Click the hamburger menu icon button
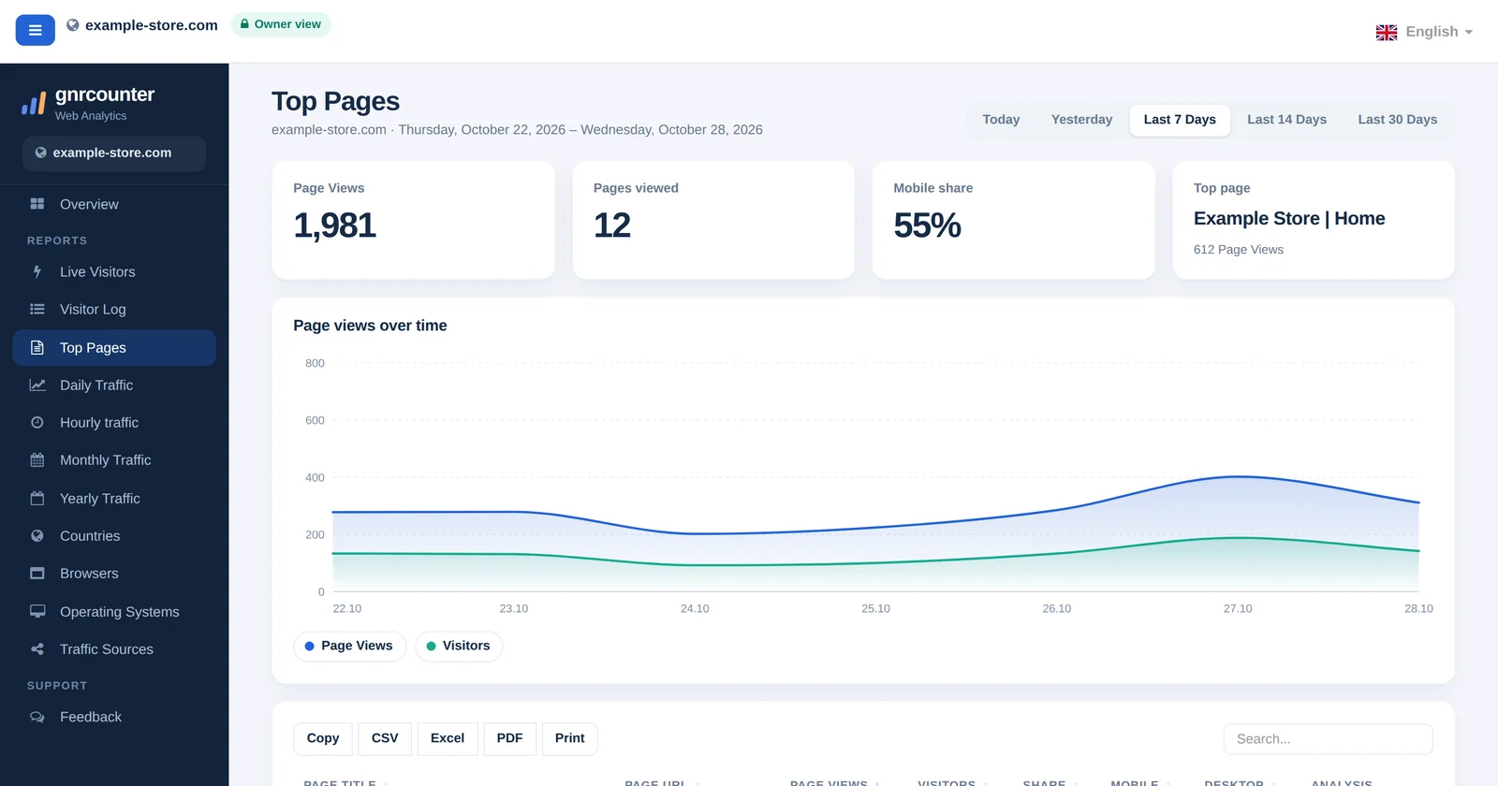This screenshot has height=786, width=1498. (35, 30)
